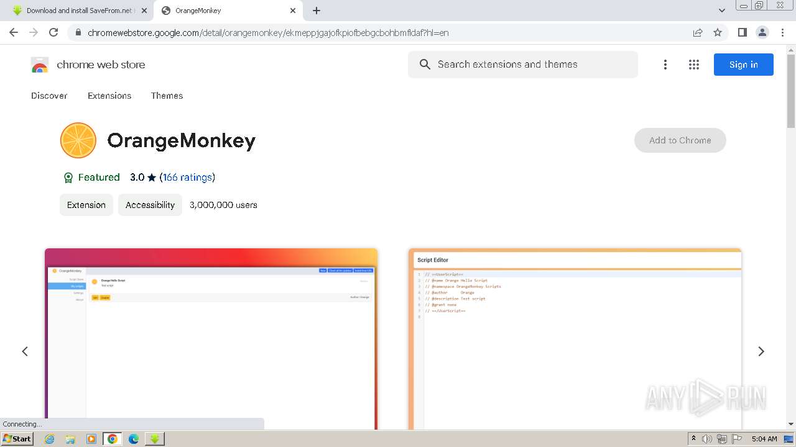Click the volume speaker tray icon
The image size is (796, 447).
tap(707, 439)
